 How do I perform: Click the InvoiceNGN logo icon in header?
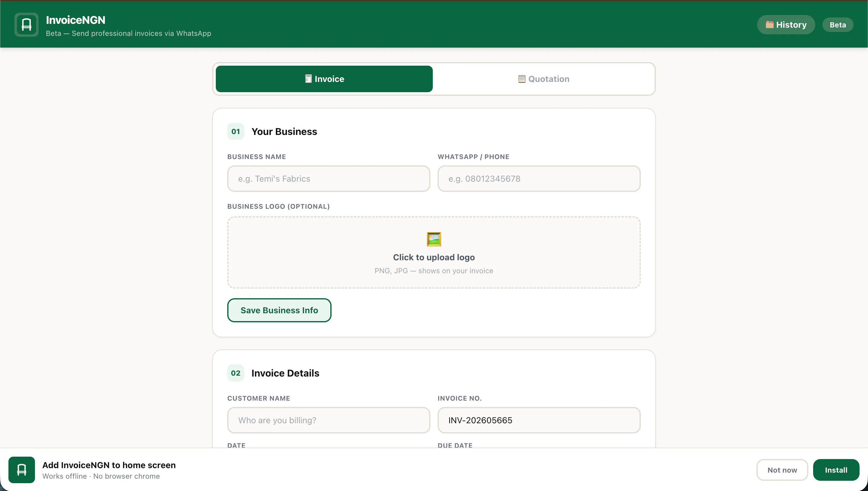[26, 25]
